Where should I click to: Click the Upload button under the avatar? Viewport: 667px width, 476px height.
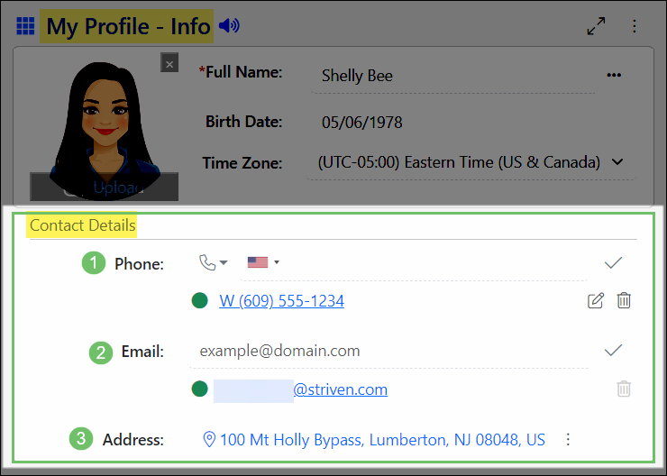pos(105,187)
